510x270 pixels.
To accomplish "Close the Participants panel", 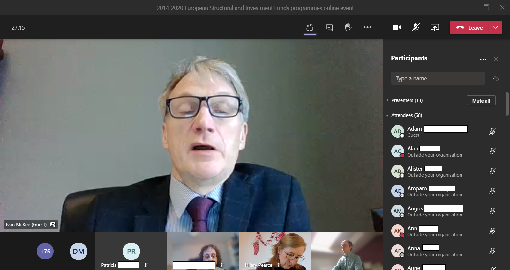I will coord(496,59).
